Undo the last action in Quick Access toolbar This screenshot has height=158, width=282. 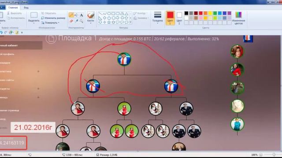click(x=1, y=32)
